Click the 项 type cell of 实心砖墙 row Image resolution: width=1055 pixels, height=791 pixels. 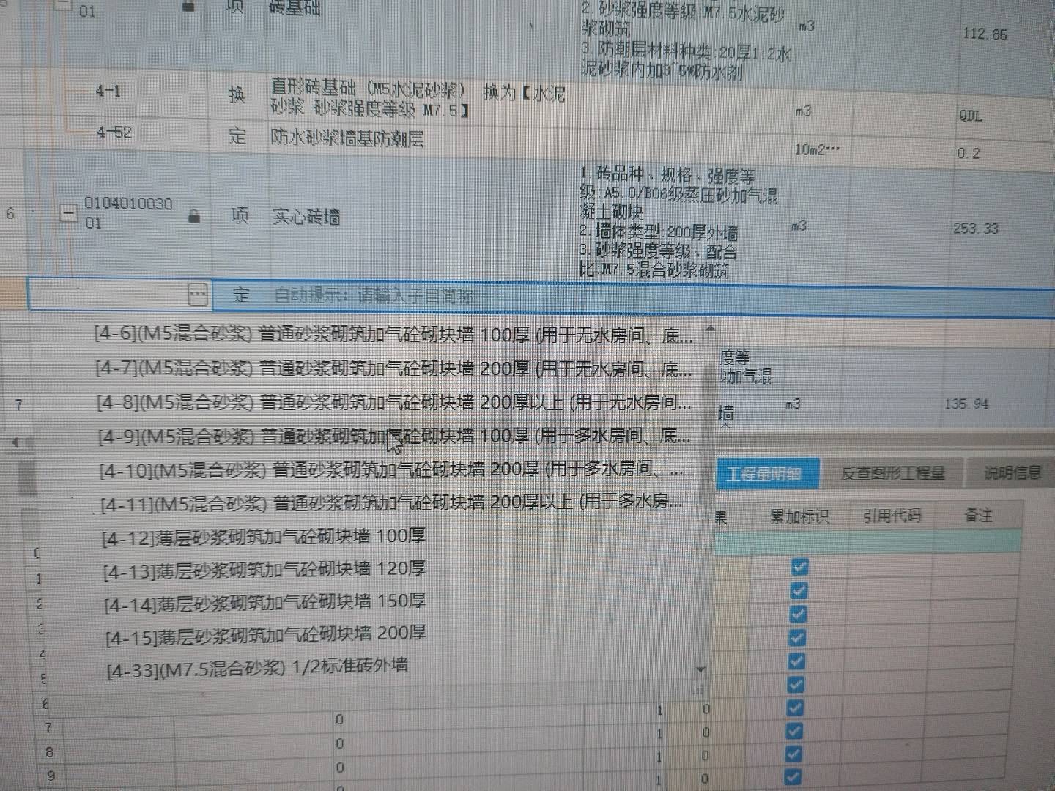click(x=240, y=215)
